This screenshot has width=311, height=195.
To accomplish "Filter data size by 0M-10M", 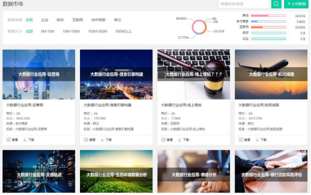I will [48, 31].
